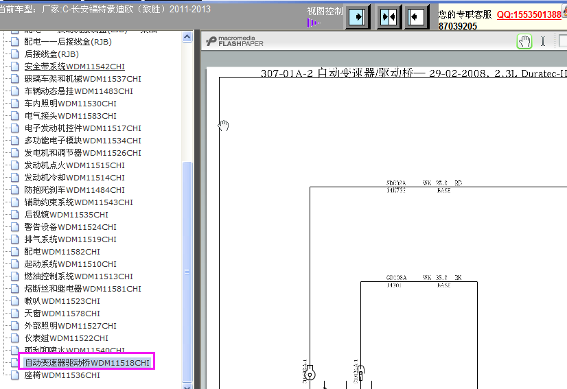Viewport: 567px width, 389px height.
Task: Open 电气接头WDM11583CHI
Action: [x=70, y=116]
